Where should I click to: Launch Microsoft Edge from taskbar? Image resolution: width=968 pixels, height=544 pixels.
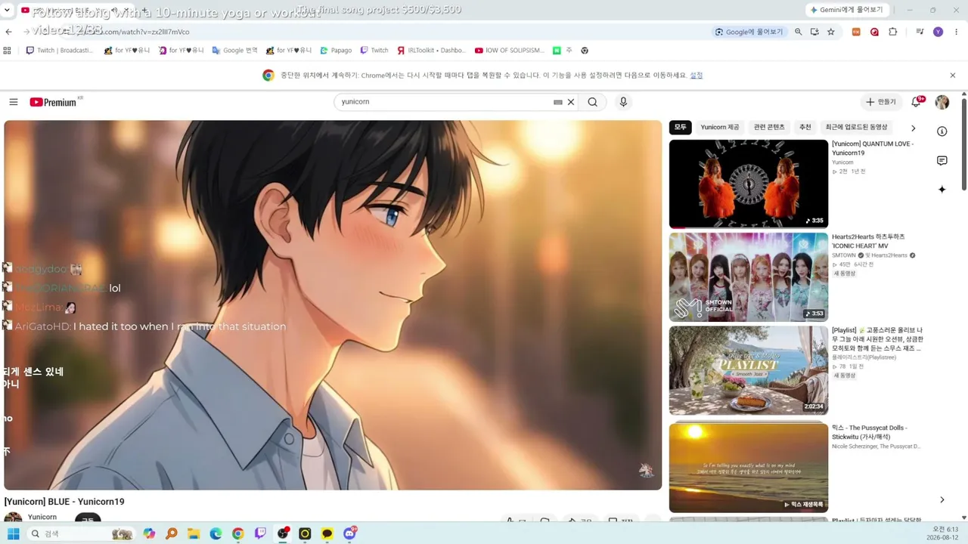216,533
